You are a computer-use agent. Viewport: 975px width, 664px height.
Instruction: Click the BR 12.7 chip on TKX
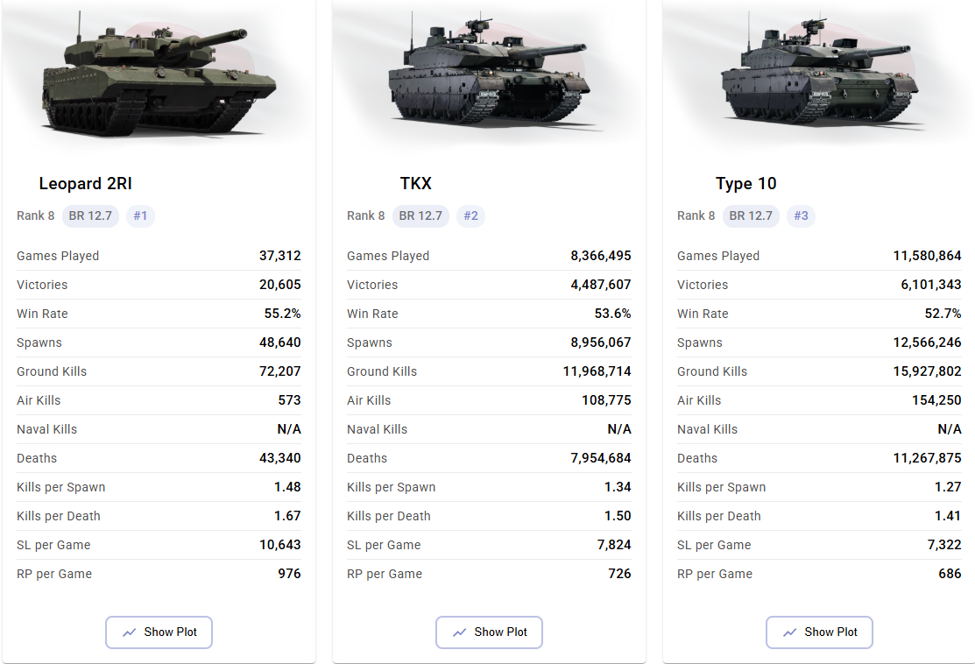tap(420, 215)
